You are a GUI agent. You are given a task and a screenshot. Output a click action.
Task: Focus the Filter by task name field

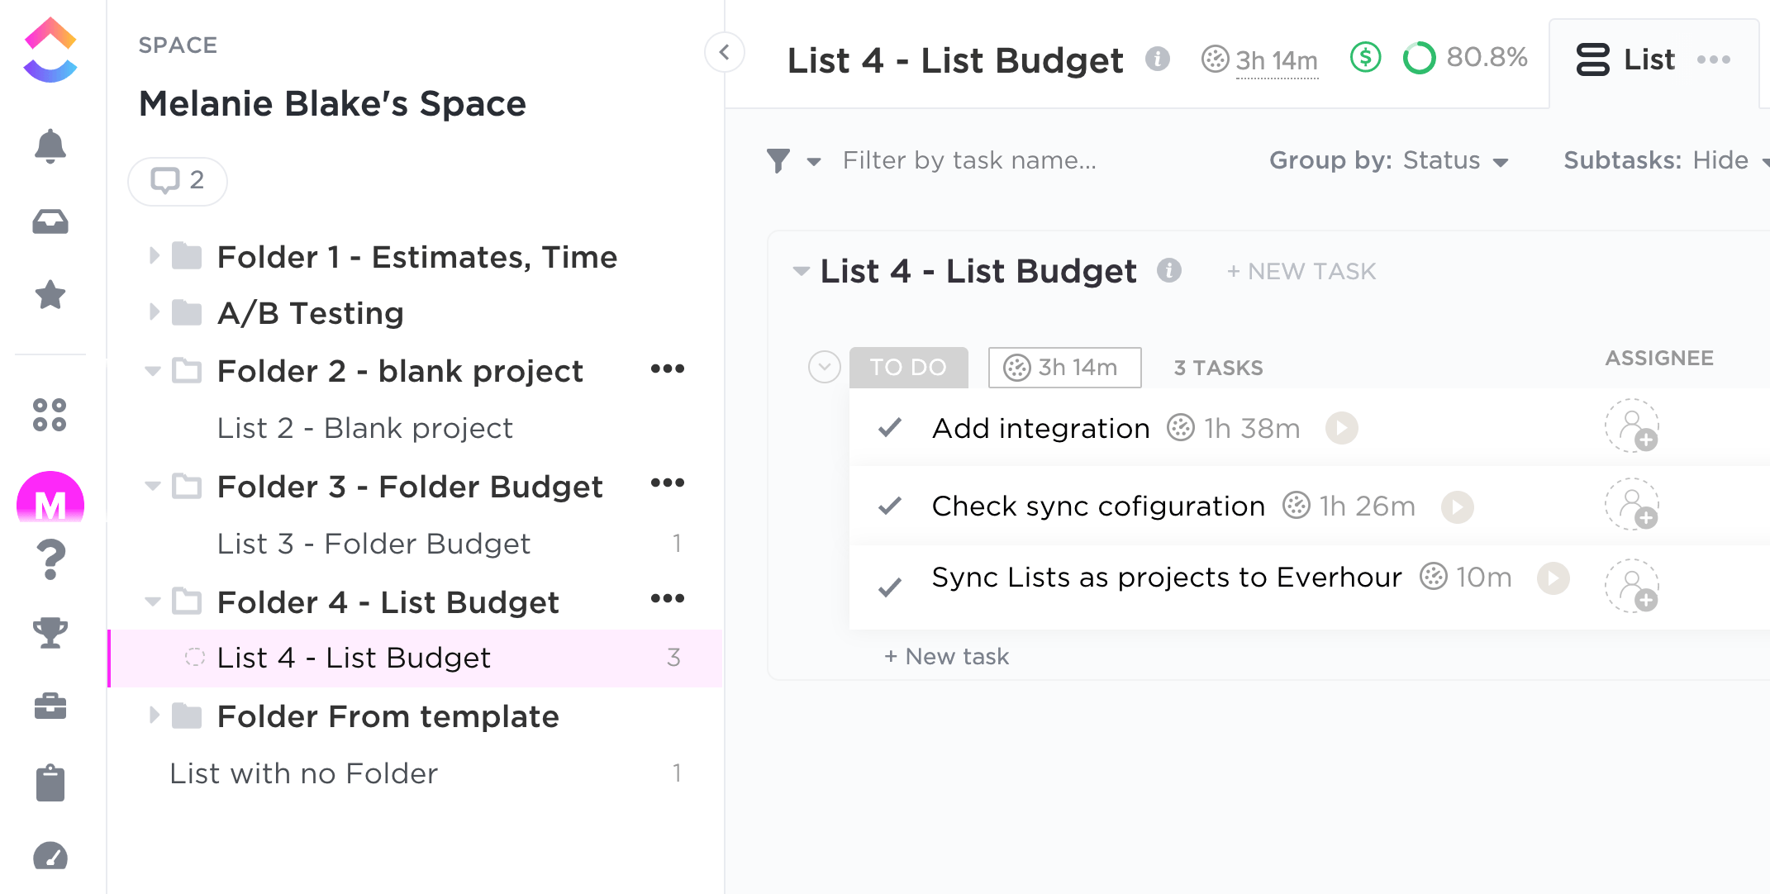point(969,160)
